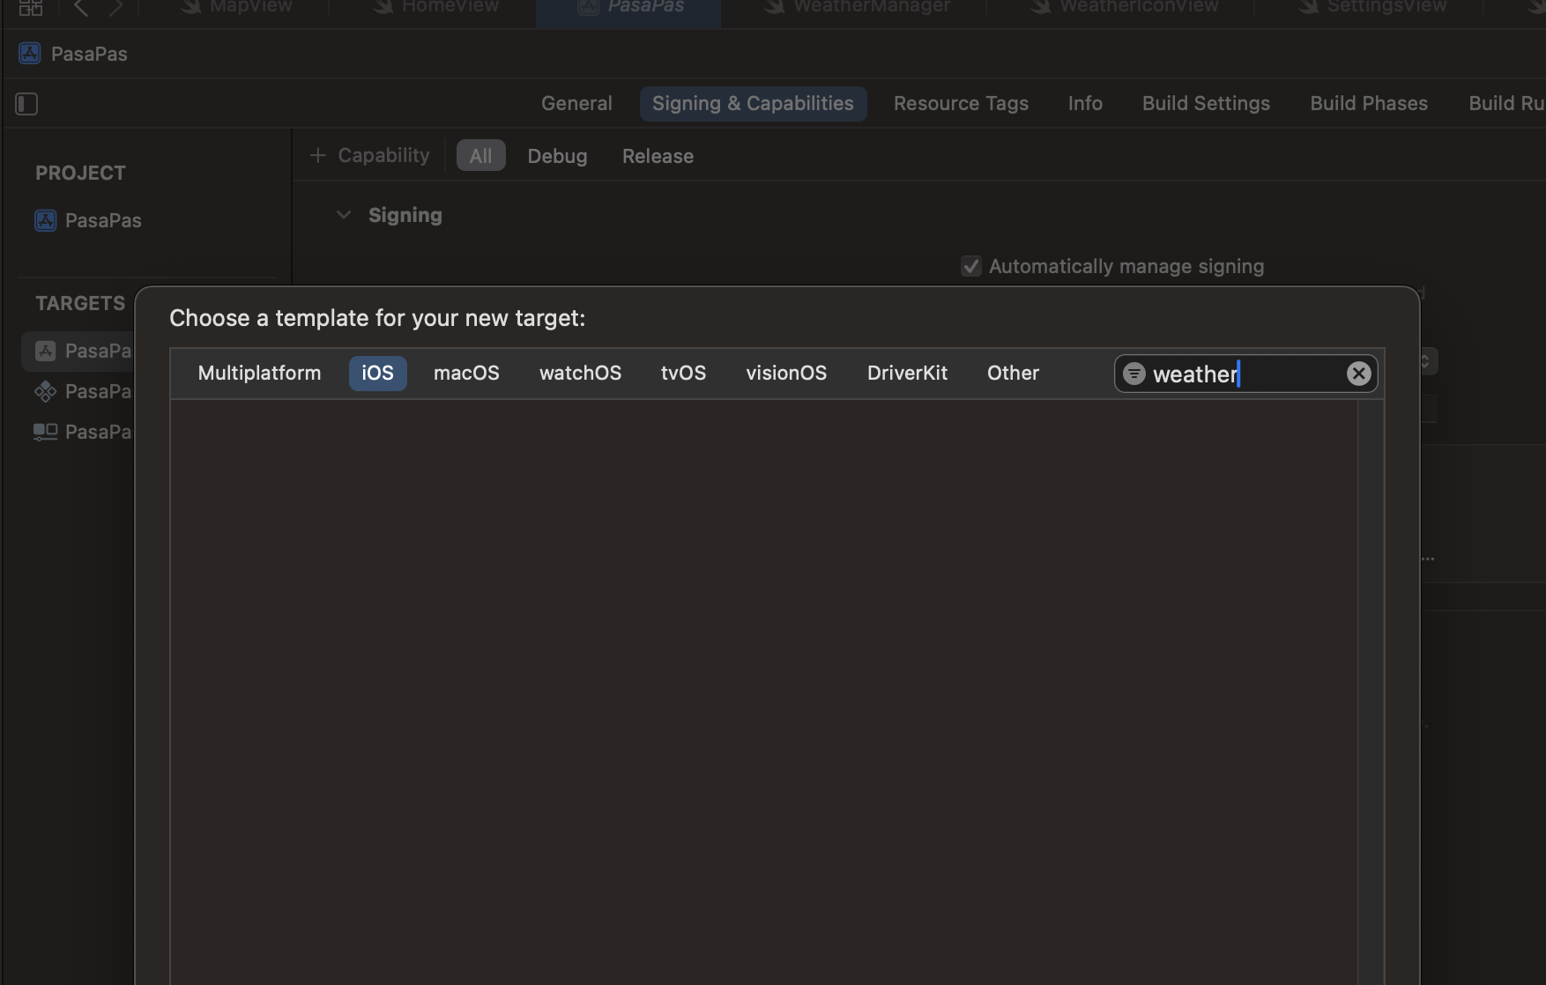This screenshot has height=985, width=1546.
Task: Open the related items grid icon
Action: pos(31,7)
